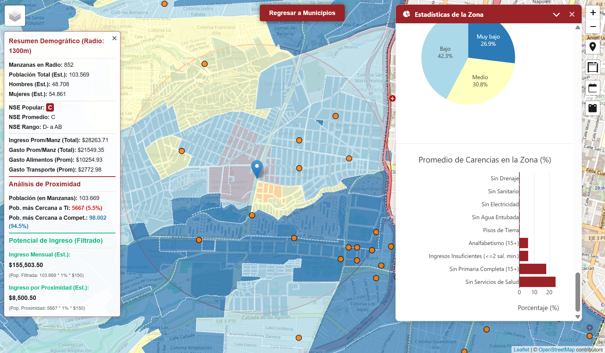Open the layers control in top-left corner
Viewport: 605px width, 353px height.
pos(15,16)
